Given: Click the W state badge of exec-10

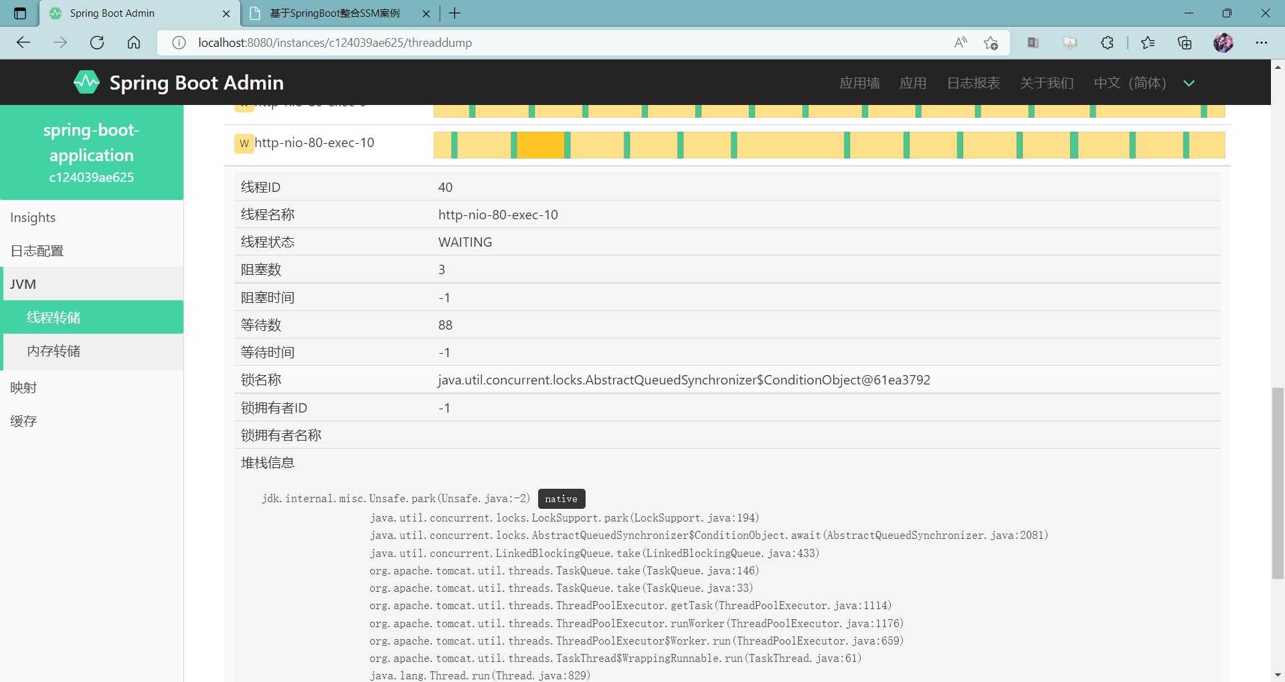Looking at the screenshot, I should pos(244,143).
